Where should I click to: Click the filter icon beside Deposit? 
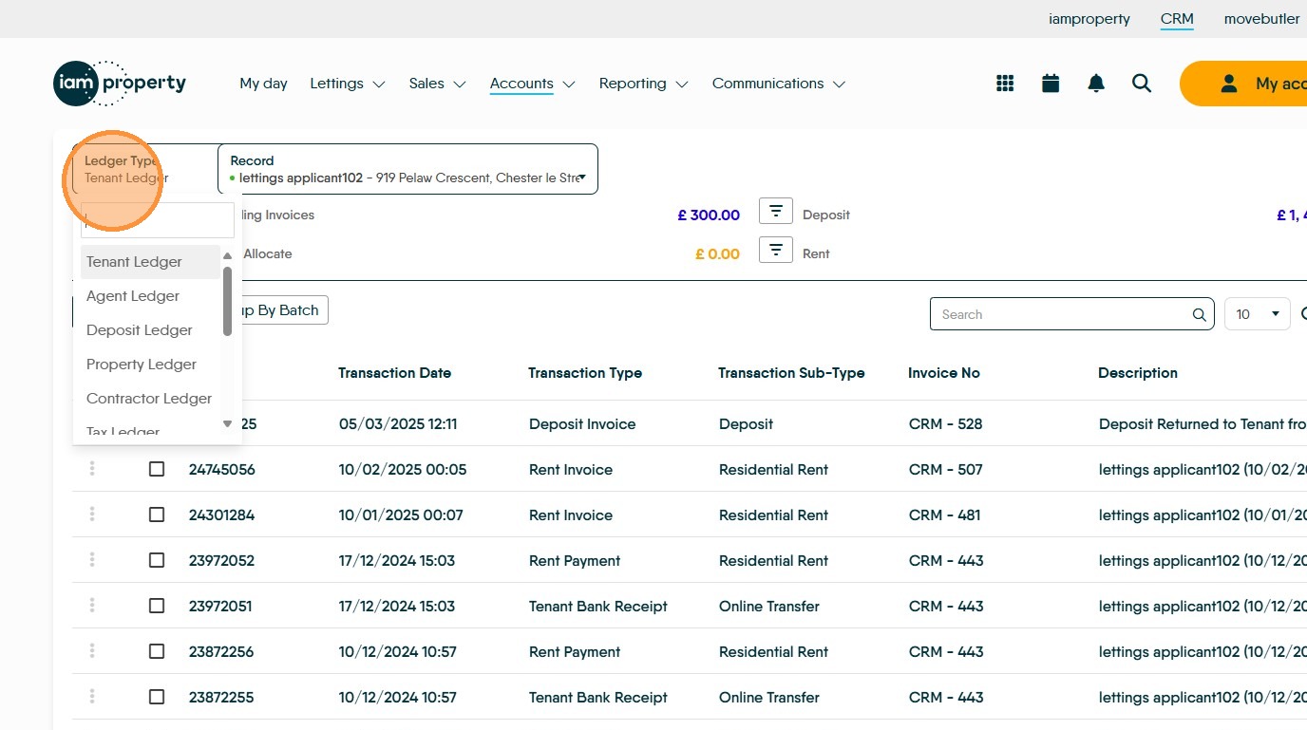coord(776,211)
